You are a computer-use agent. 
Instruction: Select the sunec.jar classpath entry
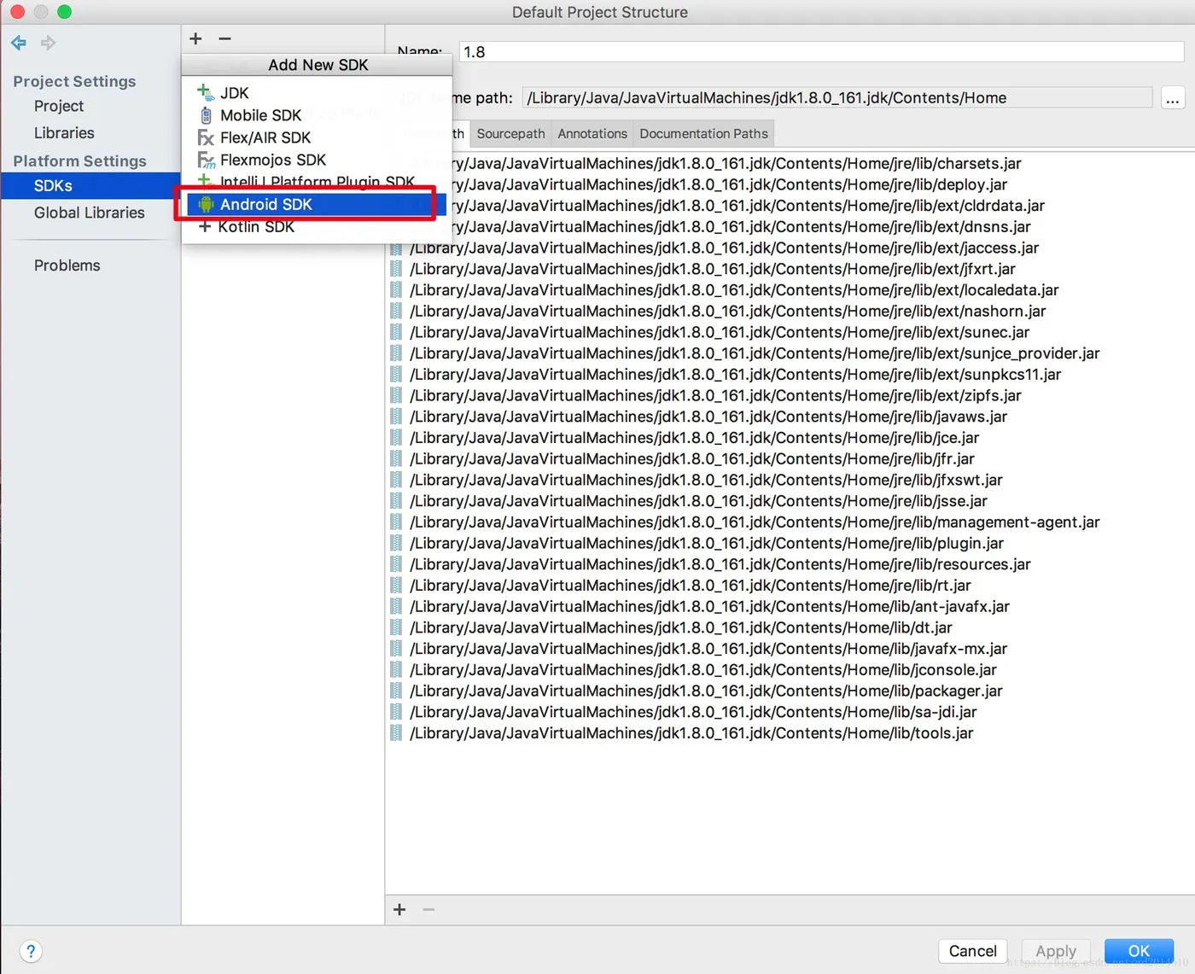pyautogui.click(x=720, y=332)
